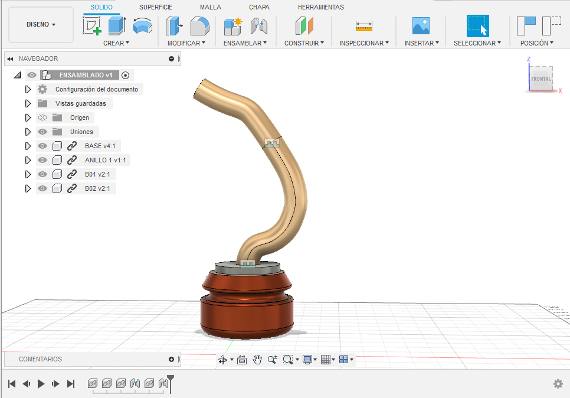Click the timeline position marker
The height and width of the screenshot is (398, 570).
pyautogui.click(x=171, y=384)
